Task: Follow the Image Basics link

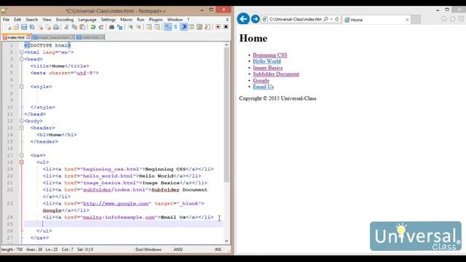Action: [267, 68]
